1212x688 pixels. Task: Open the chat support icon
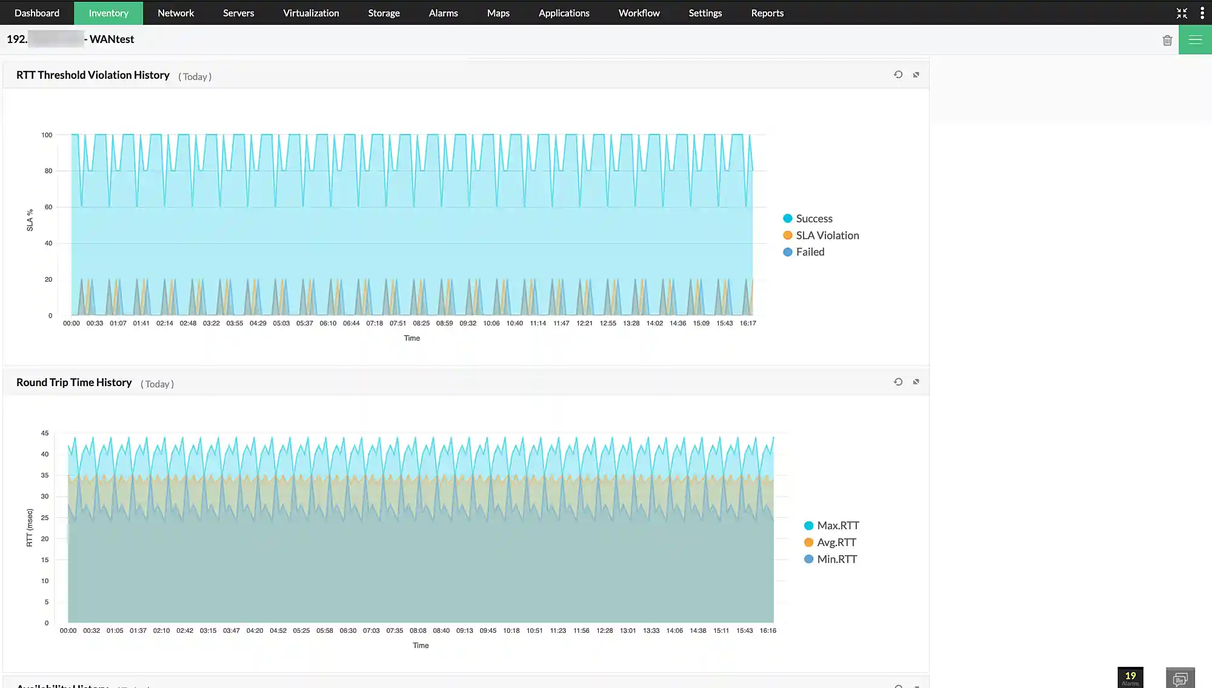tap(1180, 679)
